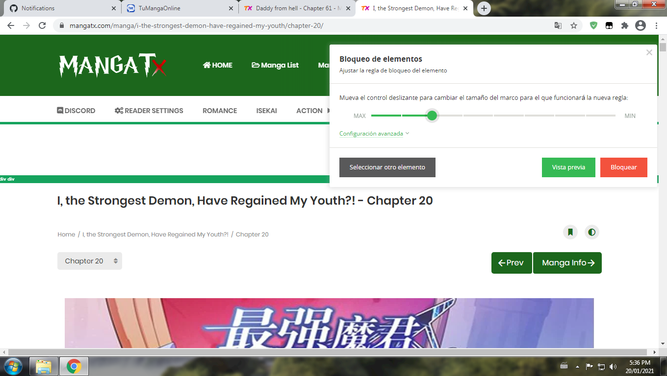The width and height of the screenshot is (667, 376).
Task: Open the on-screen keyboard tray icon
Action: [564, 366]
